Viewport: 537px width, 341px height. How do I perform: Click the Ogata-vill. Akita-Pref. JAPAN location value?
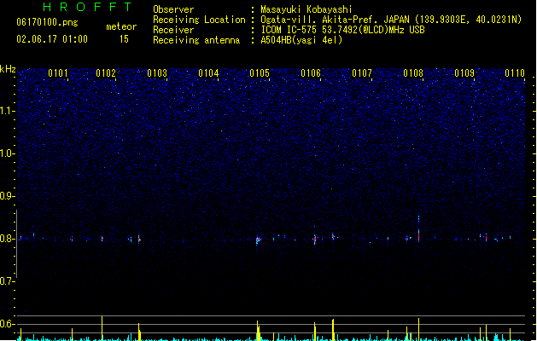(391, 20)
